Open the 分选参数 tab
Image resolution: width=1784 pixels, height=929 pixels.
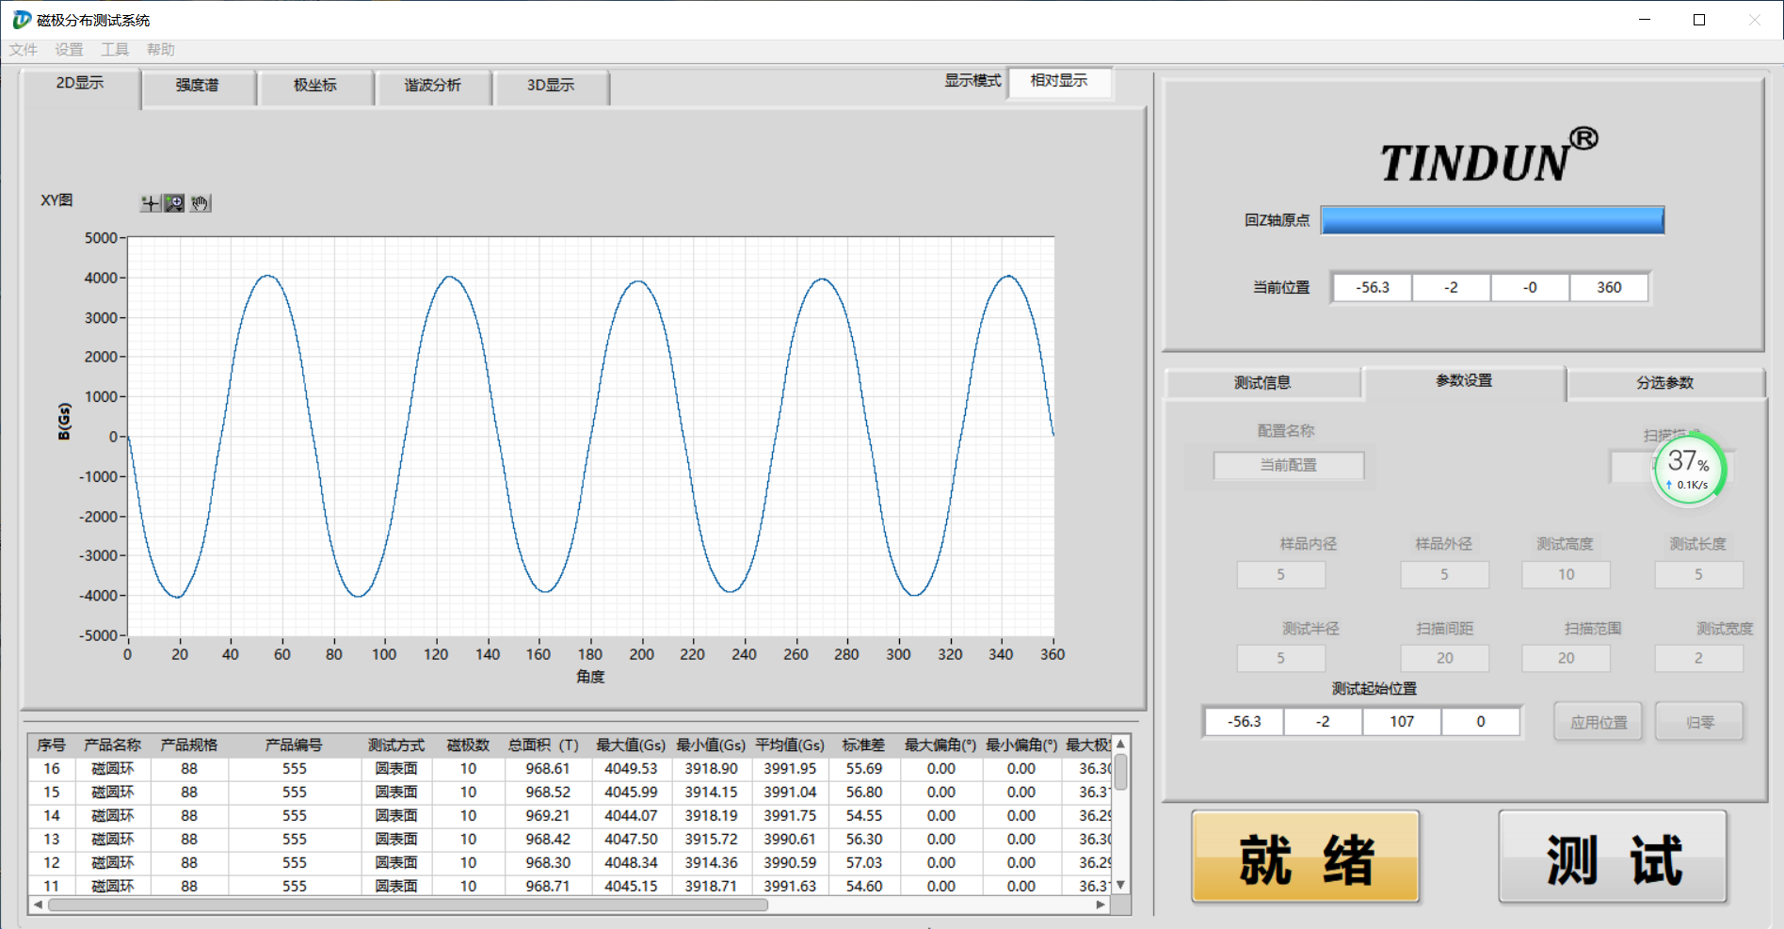tap(1664, 383)
